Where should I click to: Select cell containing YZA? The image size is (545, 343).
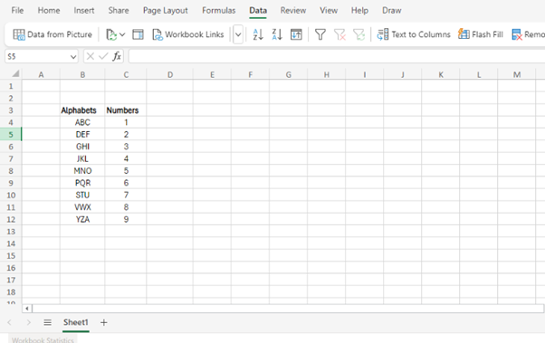pyautogui.click(x=82, y=219)
